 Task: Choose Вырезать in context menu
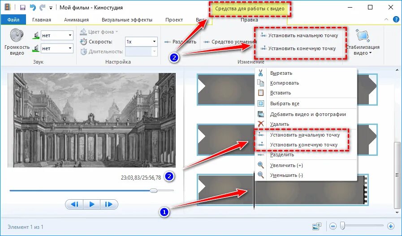click(x=306, y=73)
